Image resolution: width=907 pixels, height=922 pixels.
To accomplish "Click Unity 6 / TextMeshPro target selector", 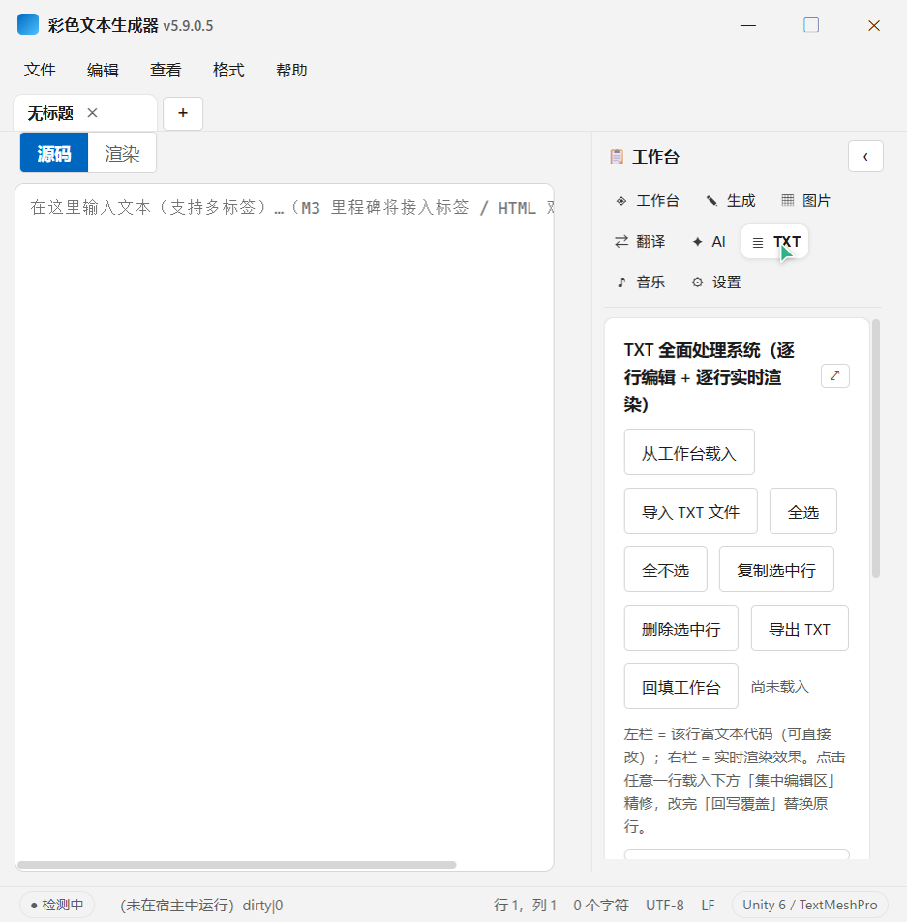I will click(809, 905).
